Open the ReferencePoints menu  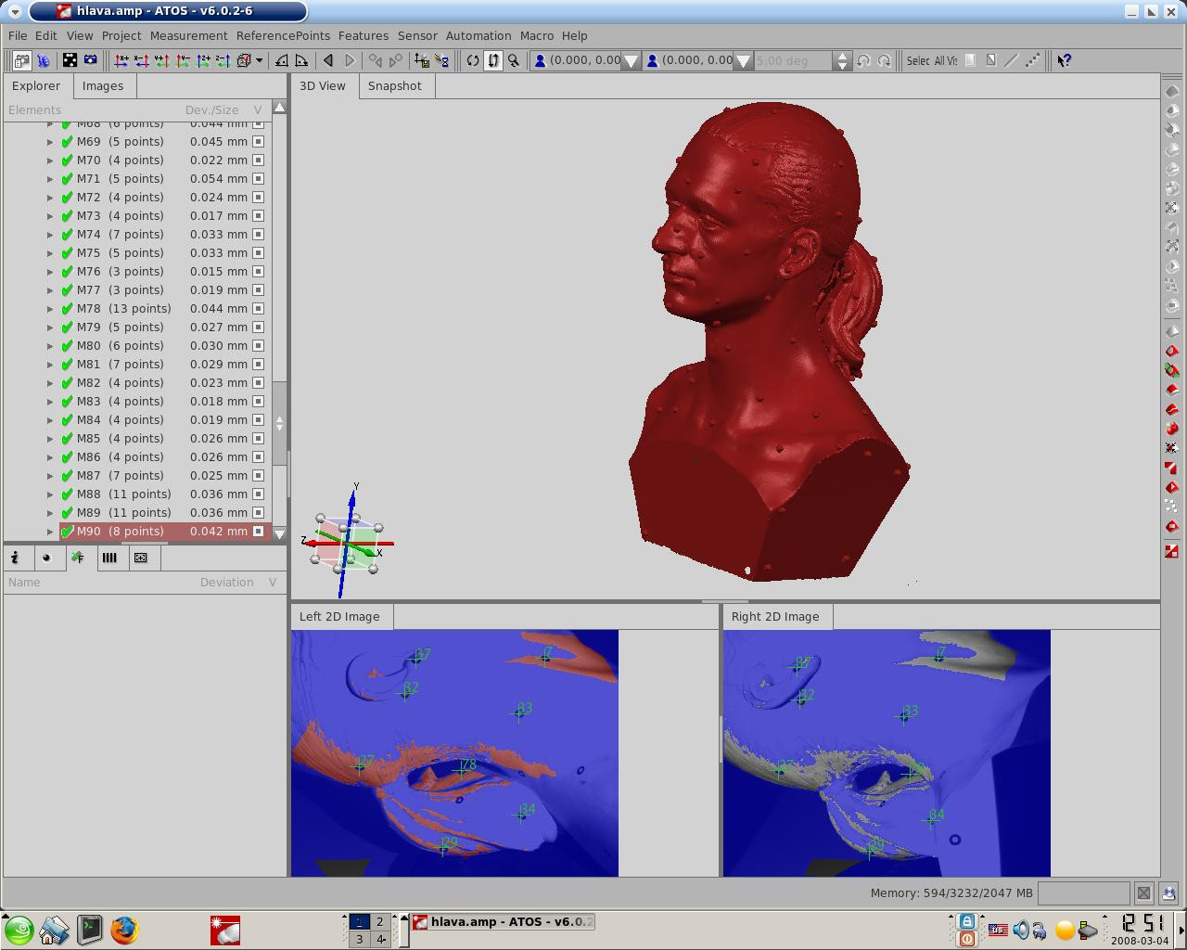tap(283, 35)
